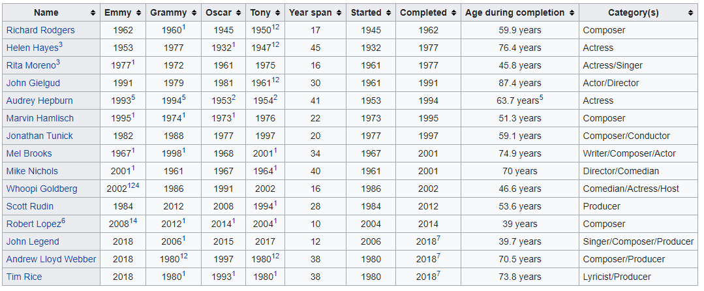
Task: Click the Category(s) column sort arrows
Action: [690, 13]
